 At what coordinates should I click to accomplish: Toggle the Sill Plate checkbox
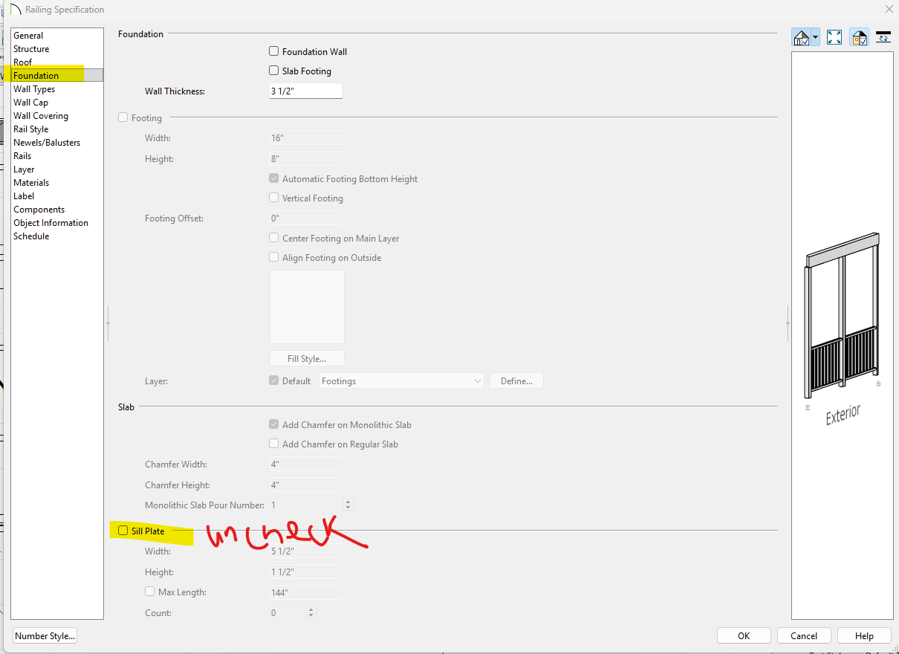pos(123,531)
